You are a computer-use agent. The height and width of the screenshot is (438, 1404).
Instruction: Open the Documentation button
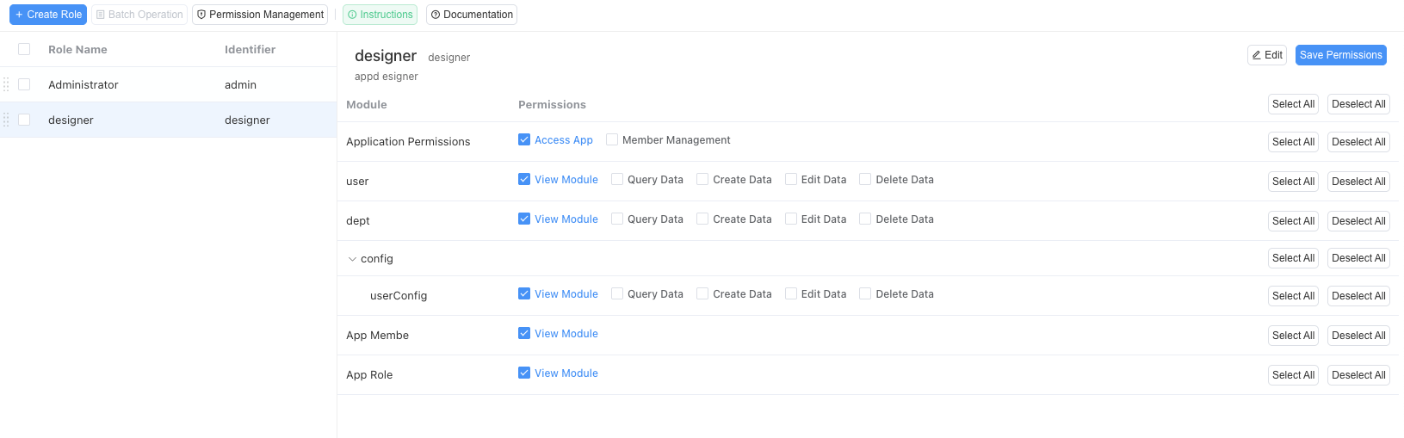pos(471,15)
